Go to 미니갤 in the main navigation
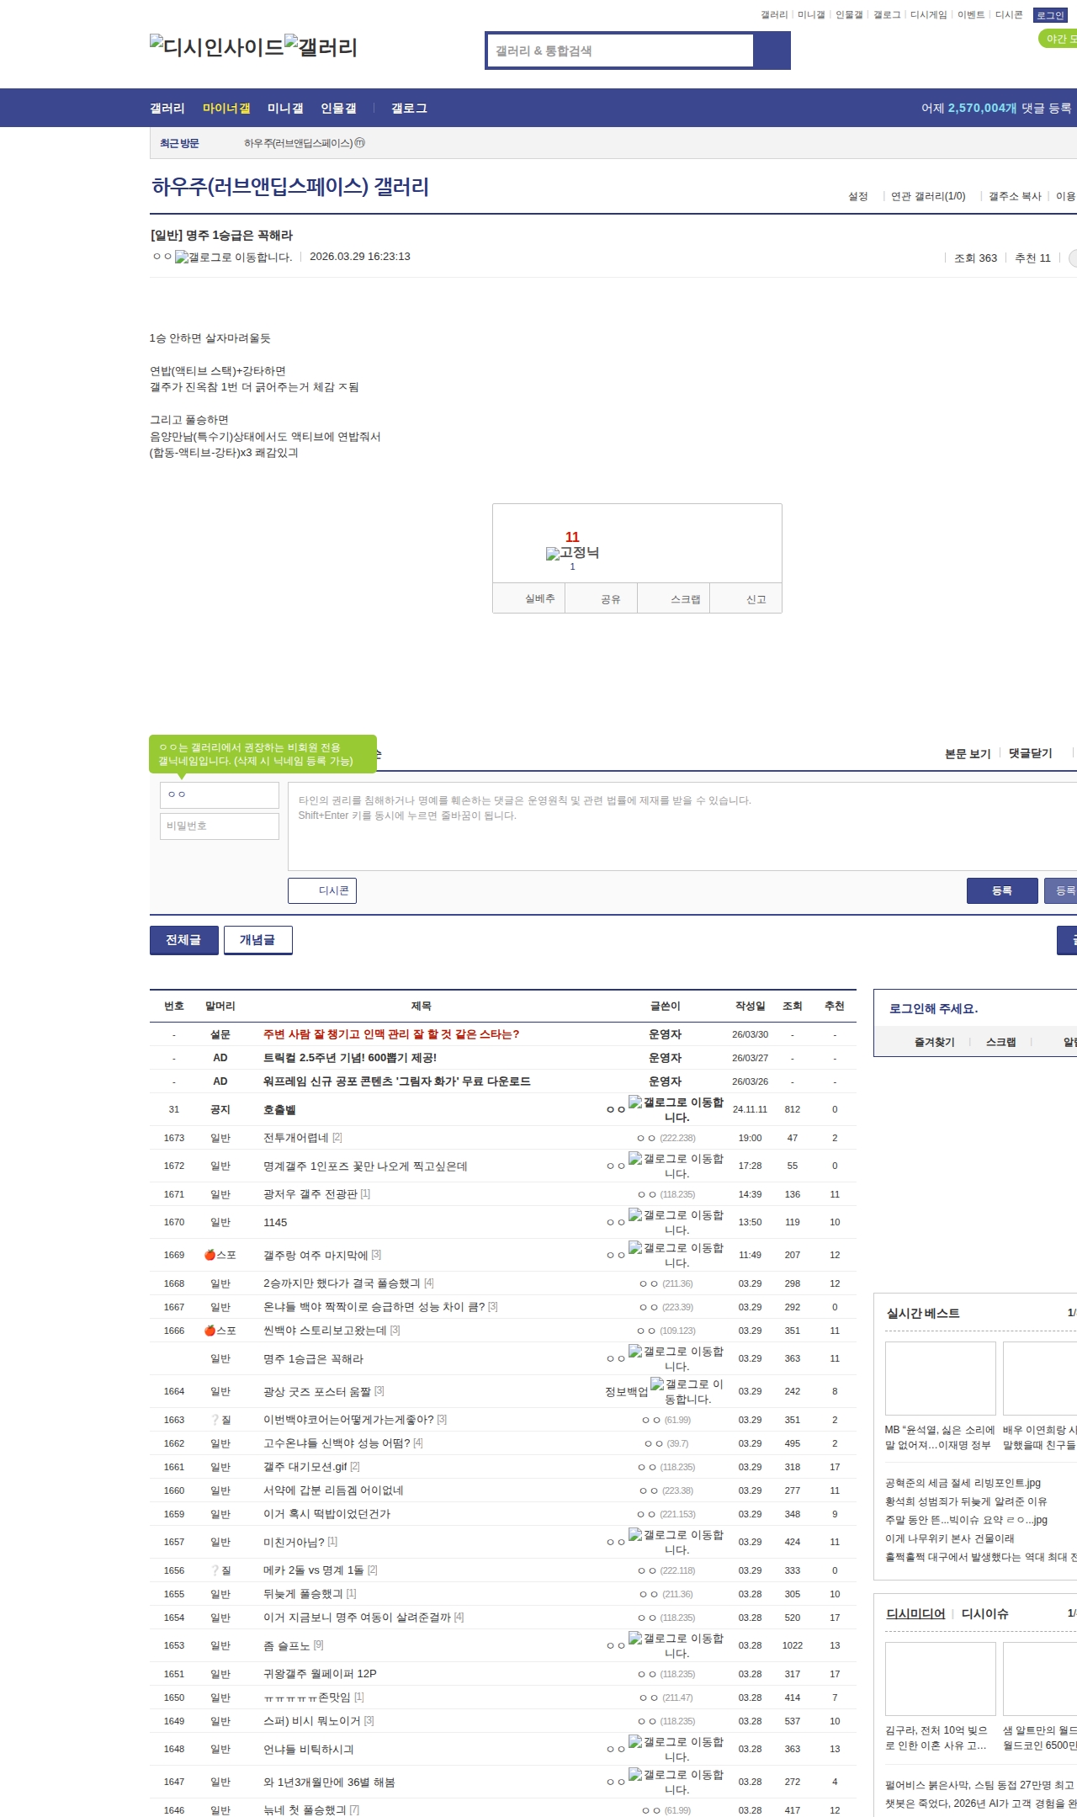Screen dimensions: 1077x1817 (285, 109)
